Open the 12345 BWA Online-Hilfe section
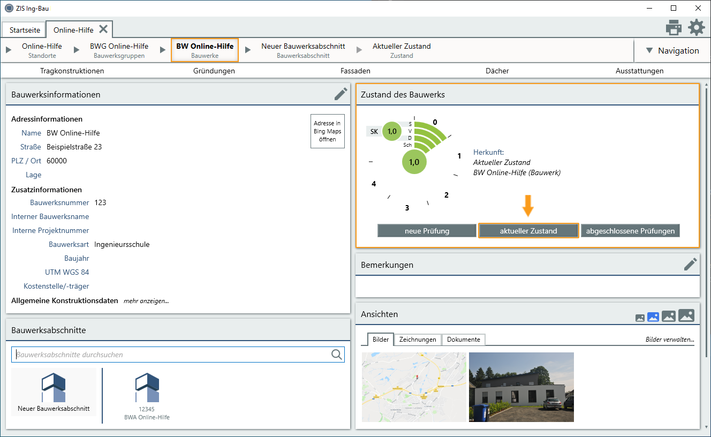 point(147,395)
